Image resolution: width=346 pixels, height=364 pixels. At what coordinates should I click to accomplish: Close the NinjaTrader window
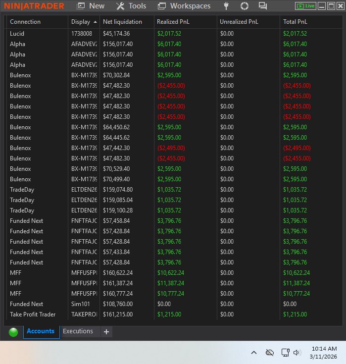pyautogui.click(x=341, y=6)
